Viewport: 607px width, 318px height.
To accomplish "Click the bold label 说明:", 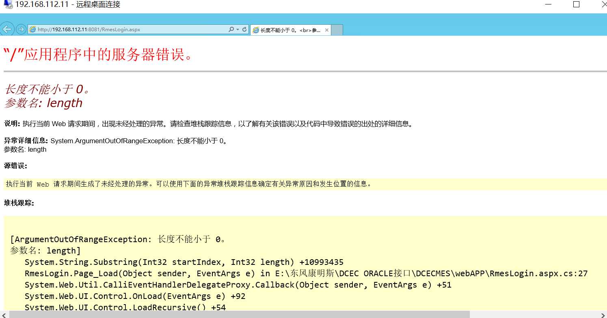I will pyautogui.click(x=12, y=124).
